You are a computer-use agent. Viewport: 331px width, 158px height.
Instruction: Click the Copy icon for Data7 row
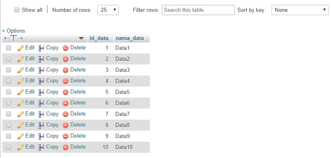[41, 114]
